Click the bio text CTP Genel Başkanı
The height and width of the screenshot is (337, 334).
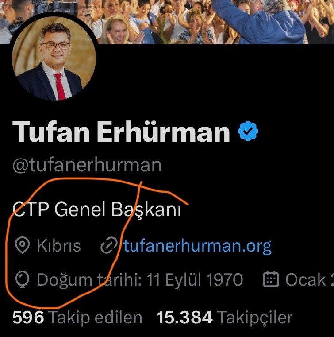[x=97, y=209]
